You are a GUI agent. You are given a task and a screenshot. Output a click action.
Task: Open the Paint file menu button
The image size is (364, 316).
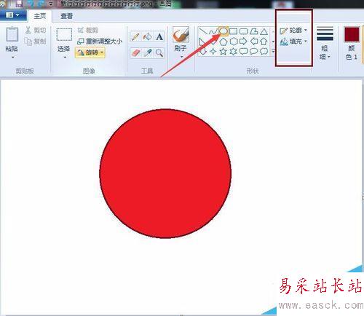click(x=12, y=15)
